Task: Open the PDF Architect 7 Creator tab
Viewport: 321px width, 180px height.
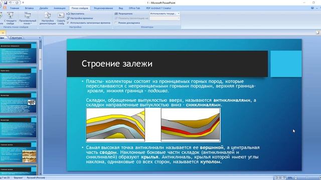Action: click(x=158, y=8)
